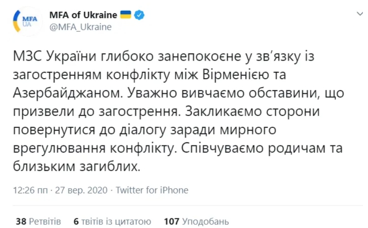
Task: Show the 107 Уподобань list
Action: (196, 221)
